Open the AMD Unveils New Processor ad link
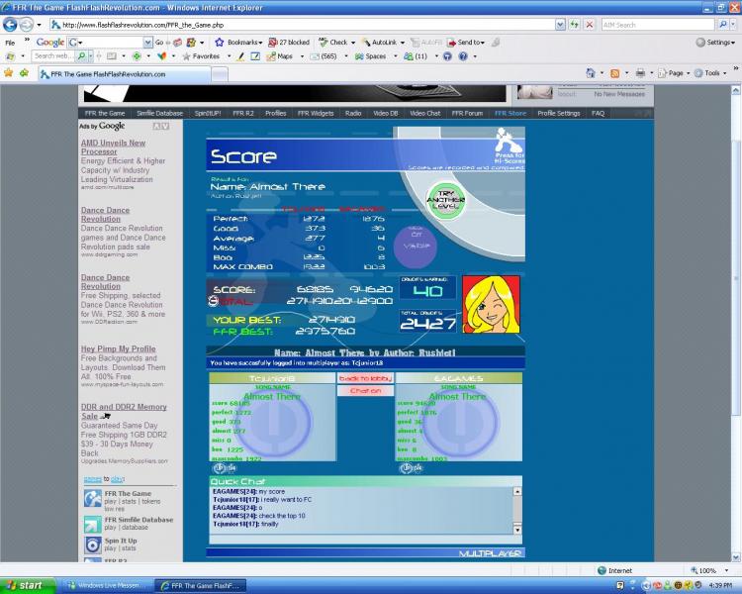 [x=113, y=148]
